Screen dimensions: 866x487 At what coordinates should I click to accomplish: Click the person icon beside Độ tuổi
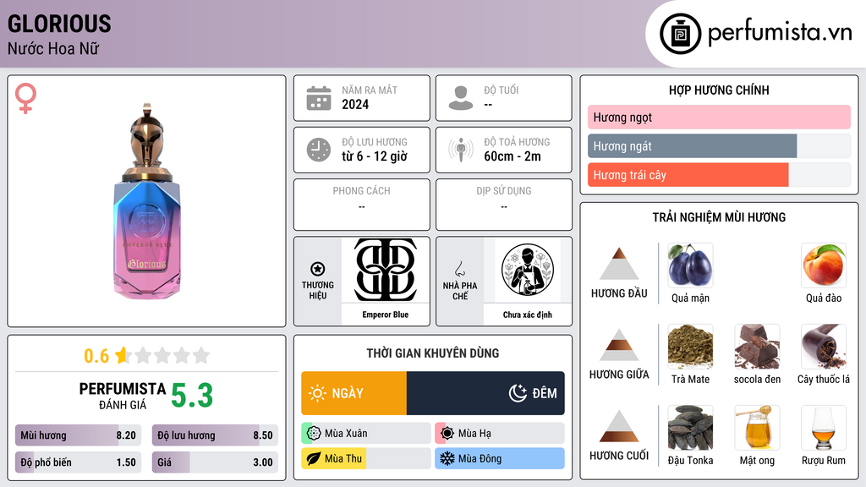coord(461,98)
